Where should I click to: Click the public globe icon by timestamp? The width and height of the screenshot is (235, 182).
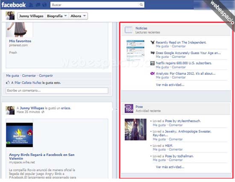(x=43, y=112)
